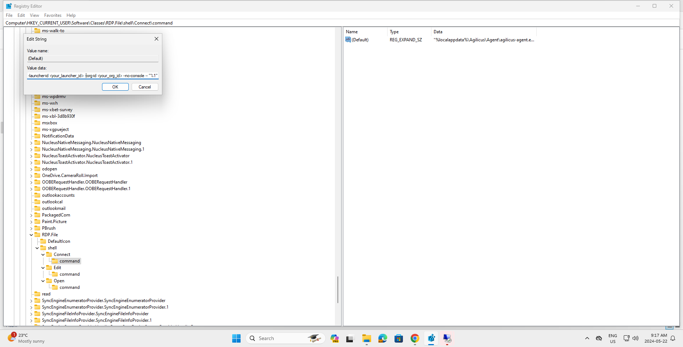Viewport: 683px width, 347px height.
Task: Open Microsoft Edge from the taskbar
Action: click(x=382, y=338)
